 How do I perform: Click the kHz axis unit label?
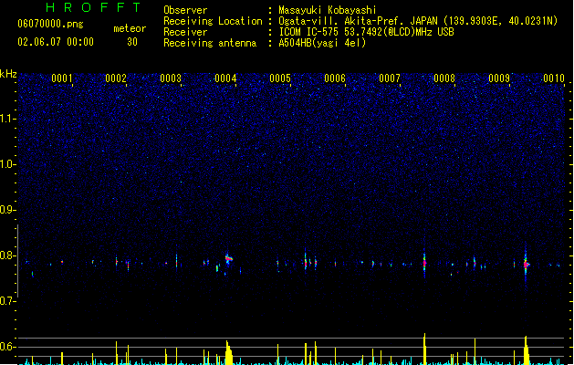[x=8, y=74]
